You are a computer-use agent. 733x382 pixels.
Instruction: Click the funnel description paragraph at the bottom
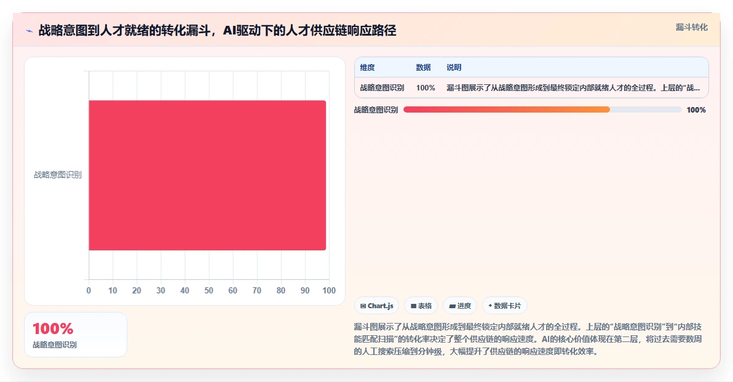[528, 339]
